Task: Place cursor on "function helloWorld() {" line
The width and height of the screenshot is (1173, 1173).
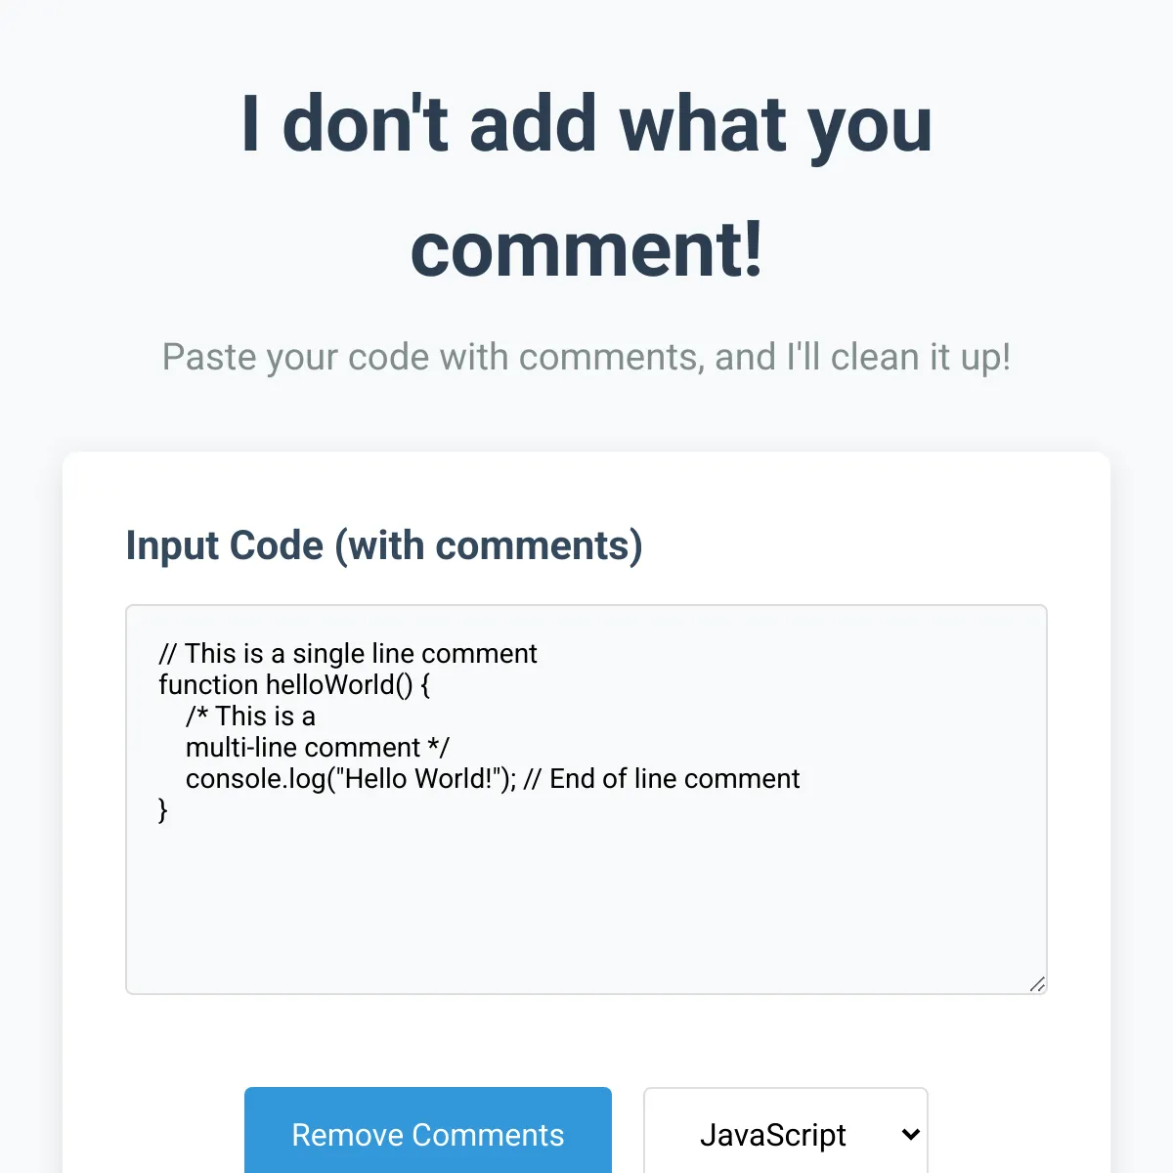Action: tap(293, 684)
